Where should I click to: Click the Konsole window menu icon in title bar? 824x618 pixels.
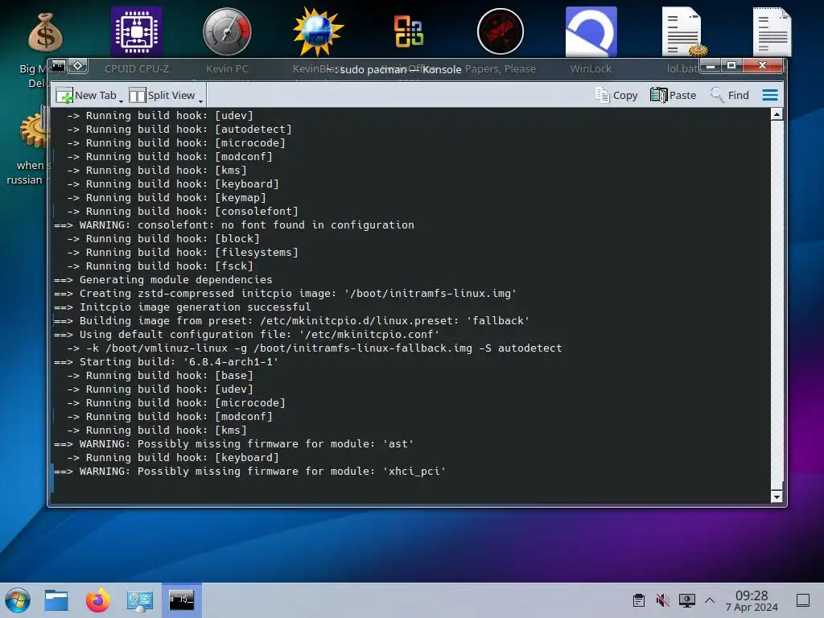(58, 66)
